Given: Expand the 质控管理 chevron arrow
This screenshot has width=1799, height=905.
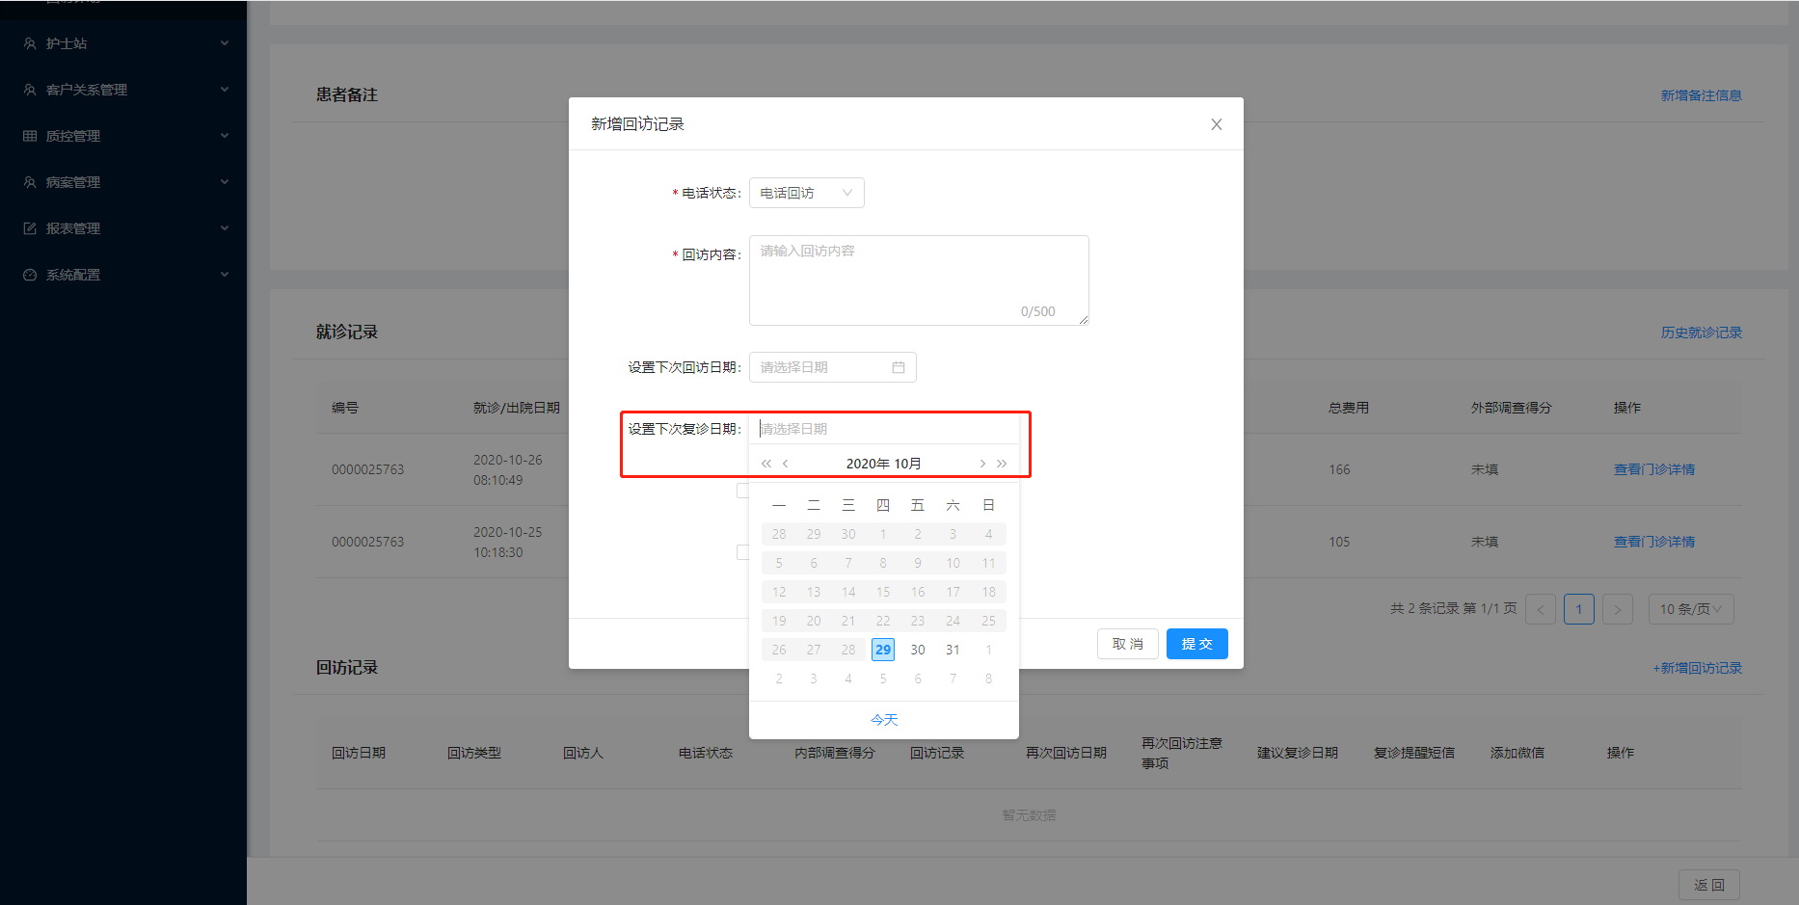Looking at the screenshot, I should pyautogui.click(x=225, y=136).
